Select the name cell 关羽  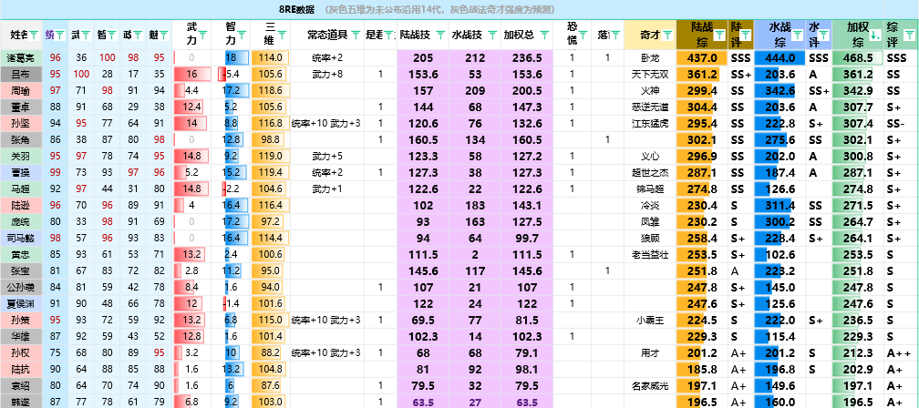[21, 157]
